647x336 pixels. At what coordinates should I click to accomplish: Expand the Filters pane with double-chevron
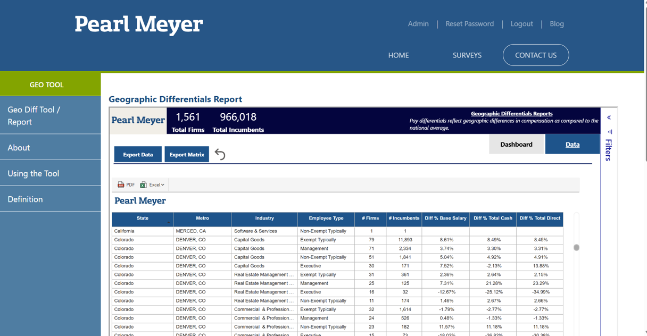pyautogui.click(x=609, y=117)
